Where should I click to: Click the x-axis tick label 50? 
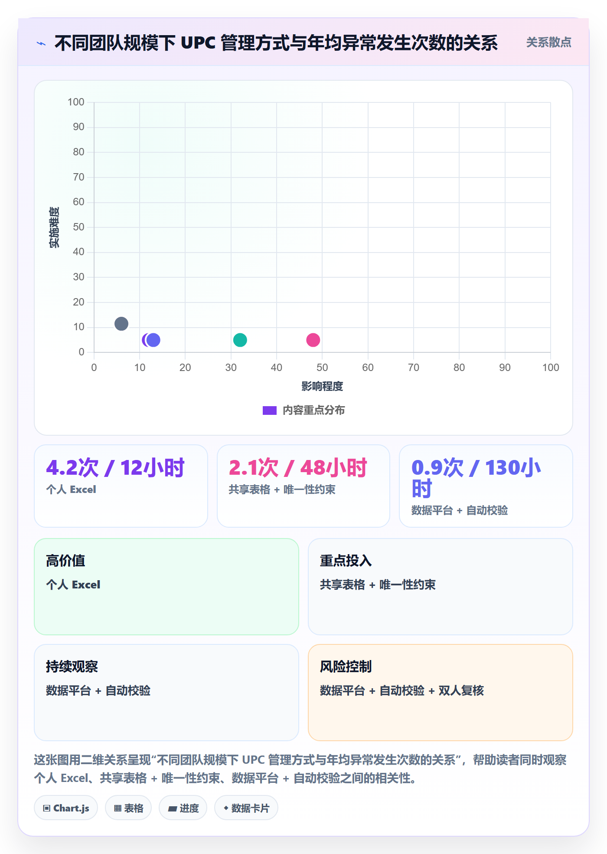pyautogui.click(x=322, y=368)
